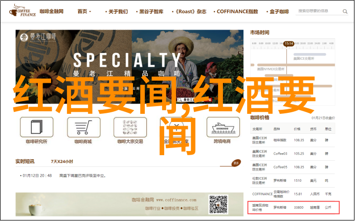Open the 咖啡商城 shopping cart icon
This screenshot has height=221, width=355.
(x=83, y=127)
